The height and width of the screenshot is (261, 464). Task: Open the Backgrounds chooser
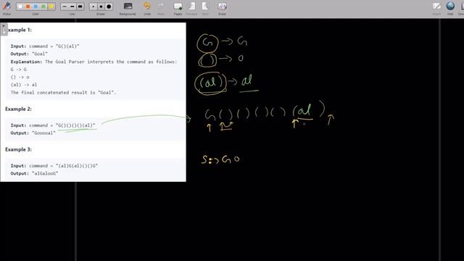point(128,8)
